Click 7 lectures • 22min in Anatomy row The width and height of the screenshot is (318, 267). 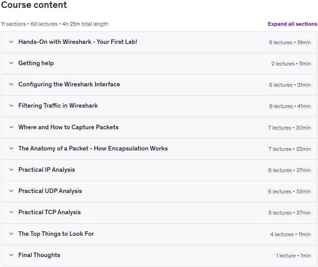pos(290,149)
